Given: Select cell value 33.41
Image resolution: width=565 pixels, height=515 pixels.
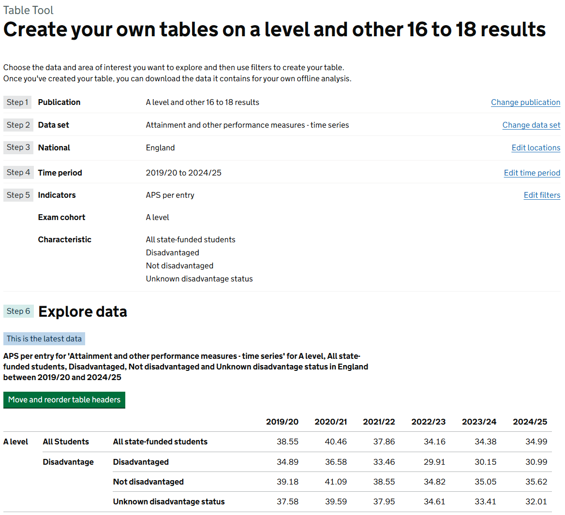Looking at the screenshot, I should point(485,501).
